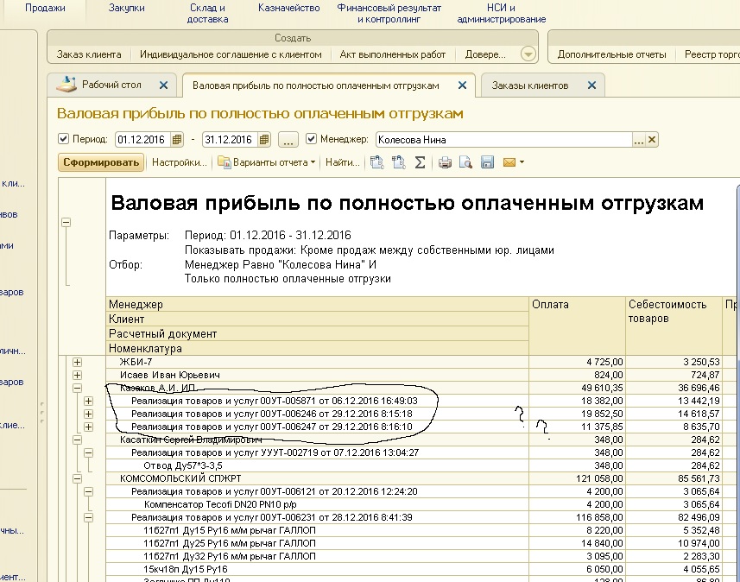
Task: Expand document 00УТ-005871 row
Action: pyautogui.click(x=89, y=401)
